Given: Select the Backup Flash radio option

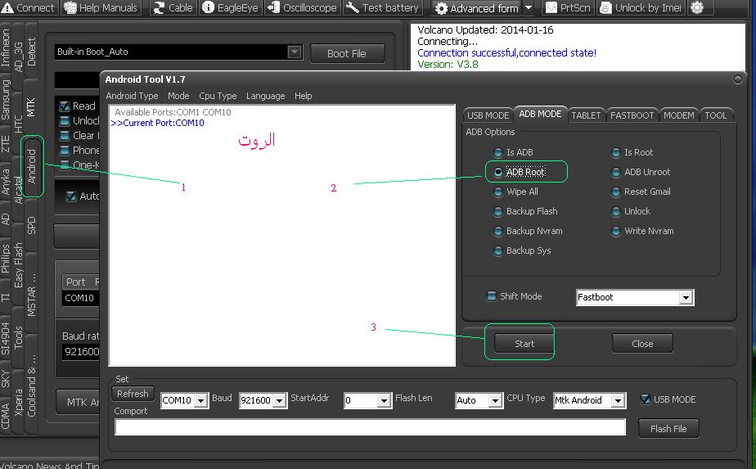Looking at the screenshot, I should pyautogui.click(x=498, y=212).
